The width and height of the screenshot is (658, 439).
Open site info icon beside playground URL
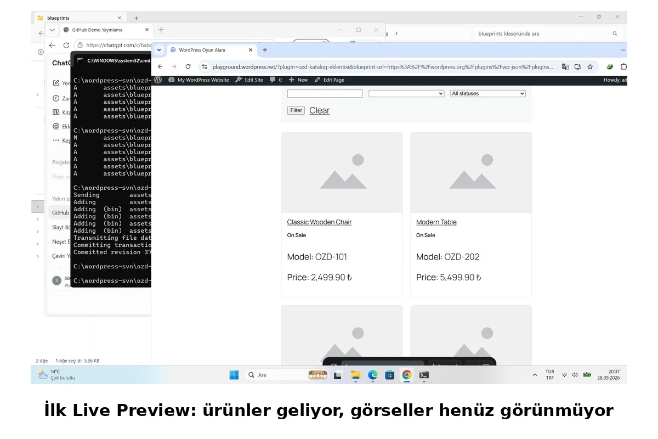pyautogui.click(x=205, y=66)
